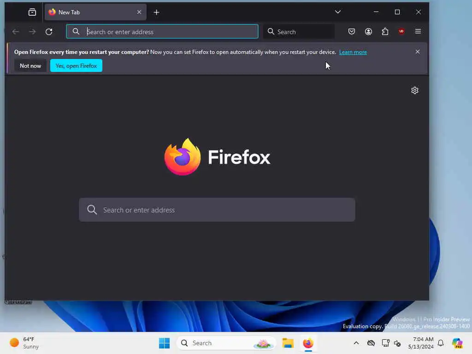The height and width of the screenshot is (354, 472).
Task: Open the Extensions panel
Action: pyautogui.click(x=385, y=32)
